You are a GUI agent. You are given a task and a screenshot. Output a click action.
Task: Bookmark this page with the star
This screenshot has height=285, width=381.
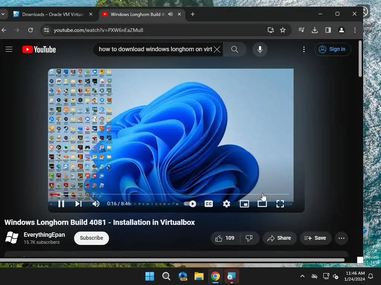283,30
